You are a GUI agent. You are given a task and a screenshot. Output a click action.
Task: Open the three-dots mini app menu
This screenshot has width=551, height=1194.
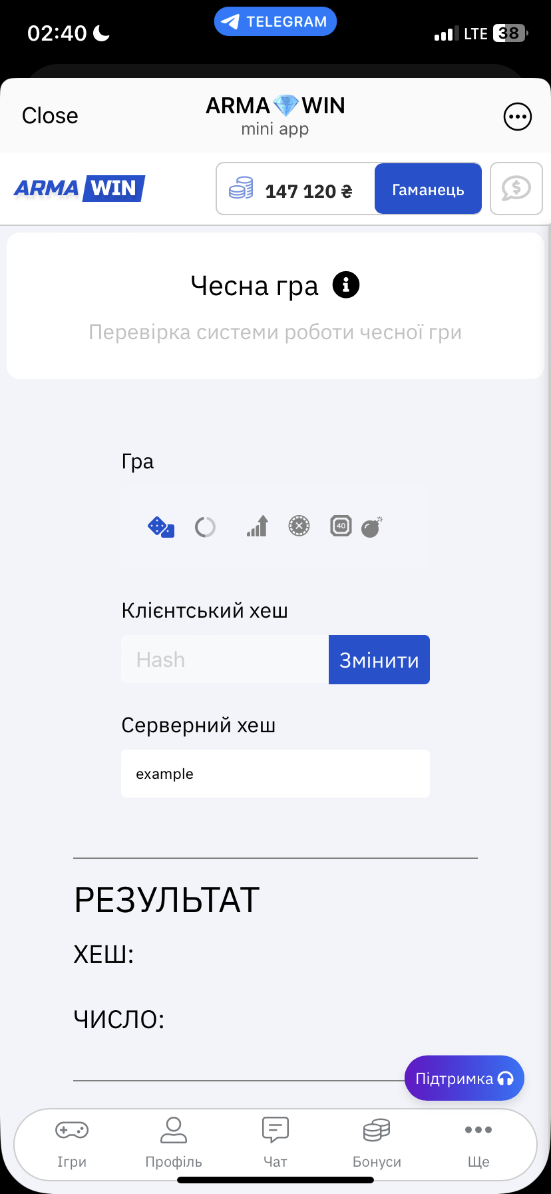tap(517, 117)
